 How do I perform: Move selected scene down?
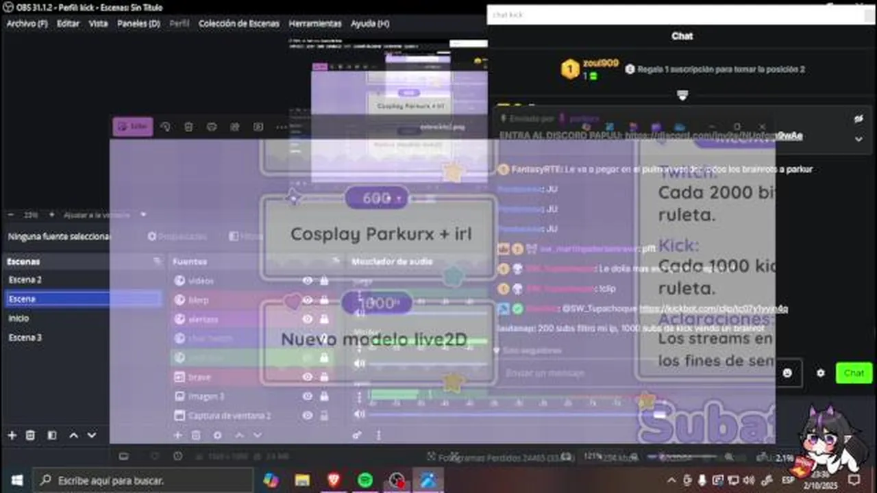coord(92,435)
